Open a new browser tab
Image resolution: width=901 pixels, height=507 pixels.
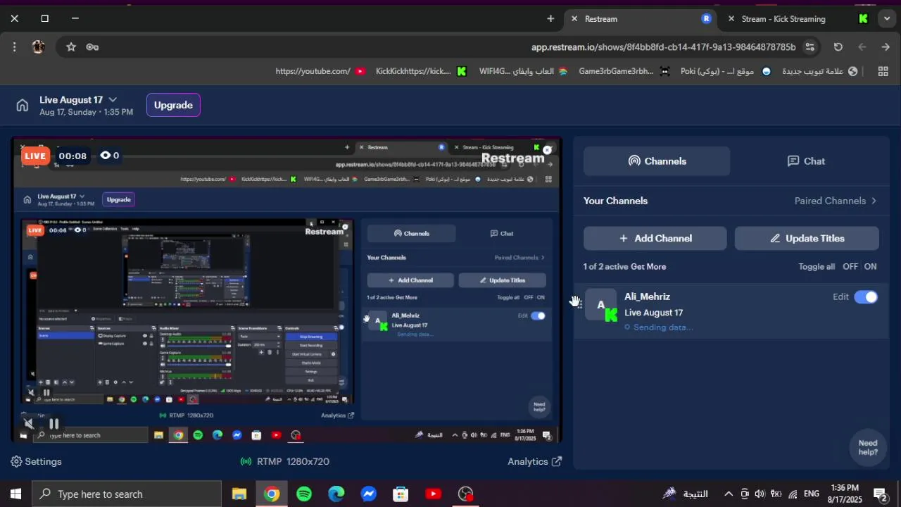tap(550, 19)
